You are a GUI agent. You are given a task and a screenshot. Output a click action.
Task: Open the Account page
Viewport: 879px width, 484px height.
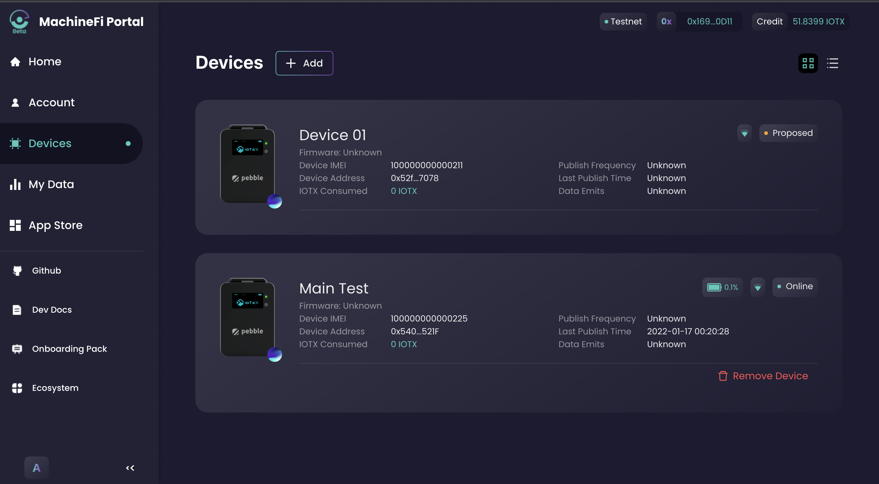pos(51,102)
